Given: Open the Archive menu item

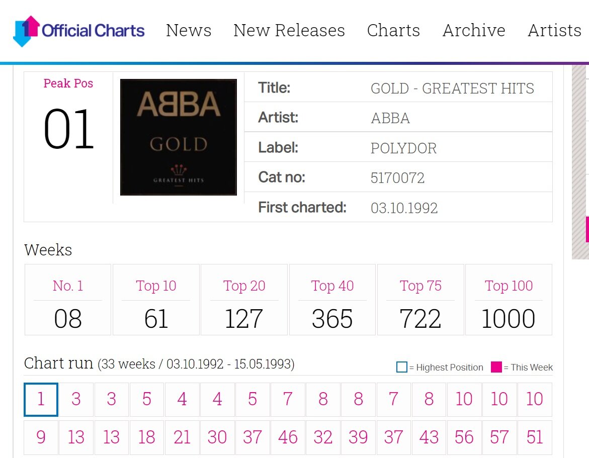Looking at the screenshot, I should (x=474, y=31).
